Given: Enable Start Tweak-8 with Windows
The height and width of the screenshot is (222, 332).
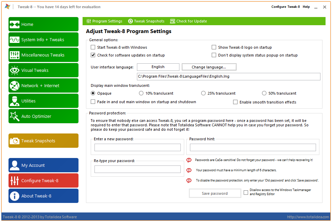Looking at the screenshot, I should pos(93,47).
